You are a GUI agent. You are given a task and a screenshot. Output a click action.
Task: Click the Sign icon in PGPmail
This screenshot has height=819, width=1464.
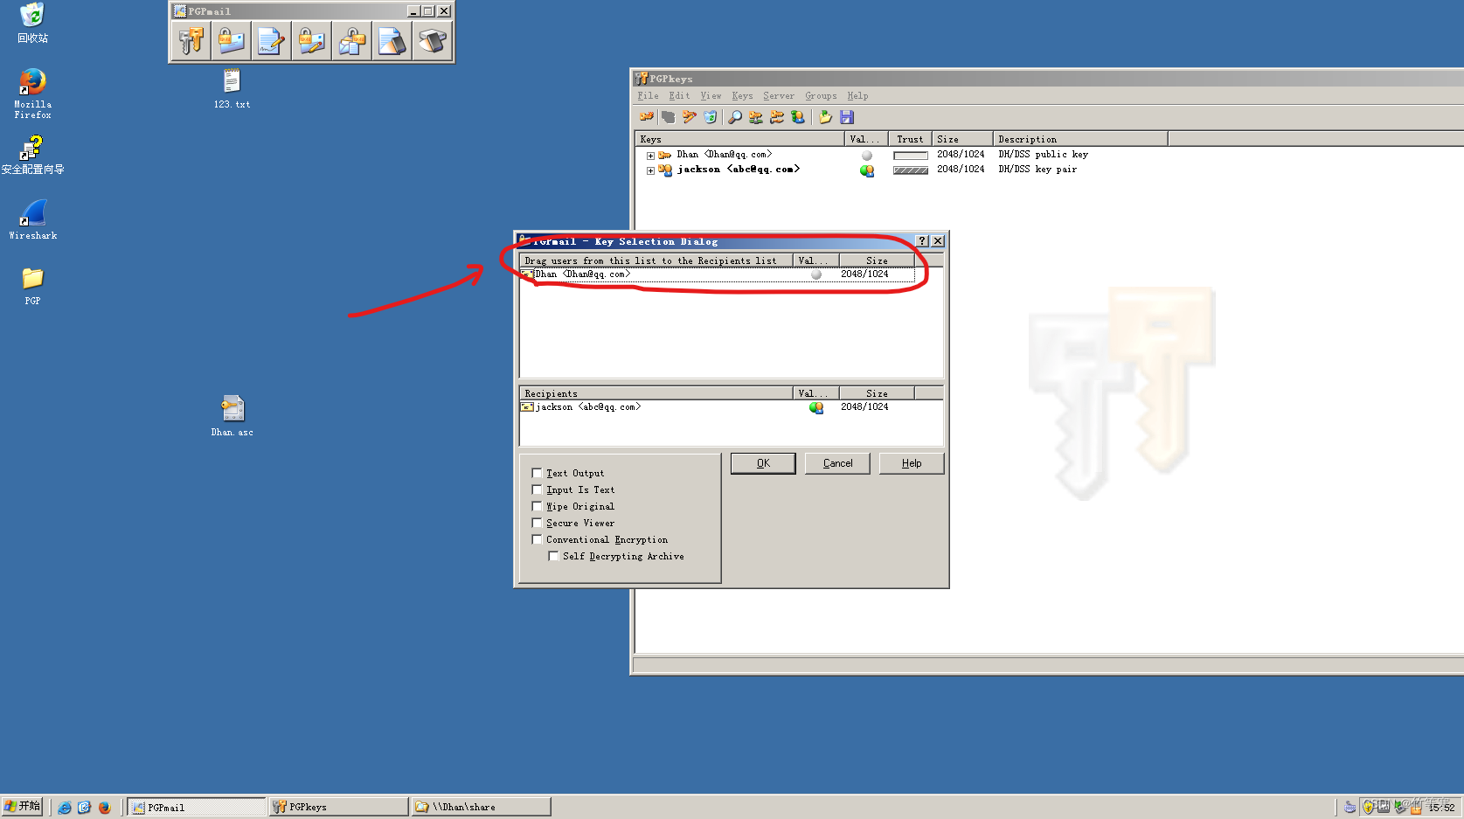[271, 41]
